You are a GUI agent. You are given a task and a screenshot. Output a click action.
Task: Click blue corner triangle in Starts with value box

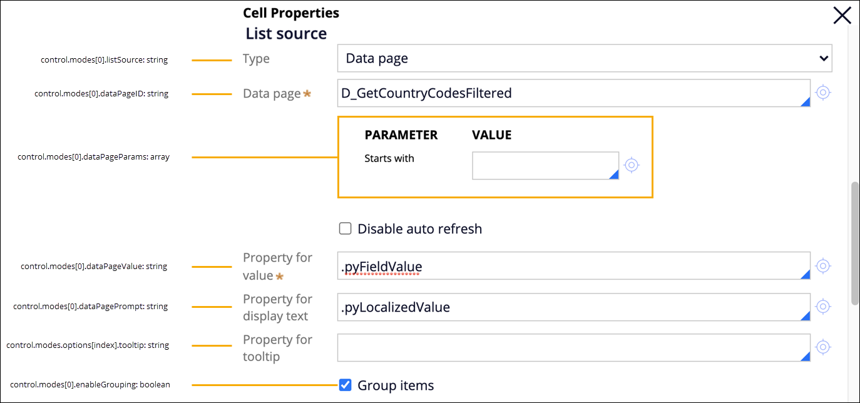pyautogui.click(x=614, y=175)
